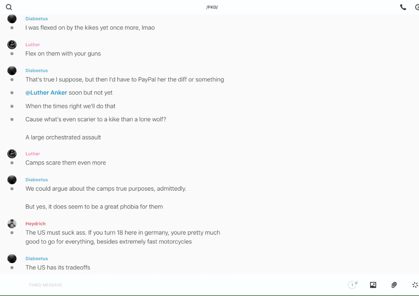Click the add picture icon
The image size is (419, 296).
click(373, 285)
